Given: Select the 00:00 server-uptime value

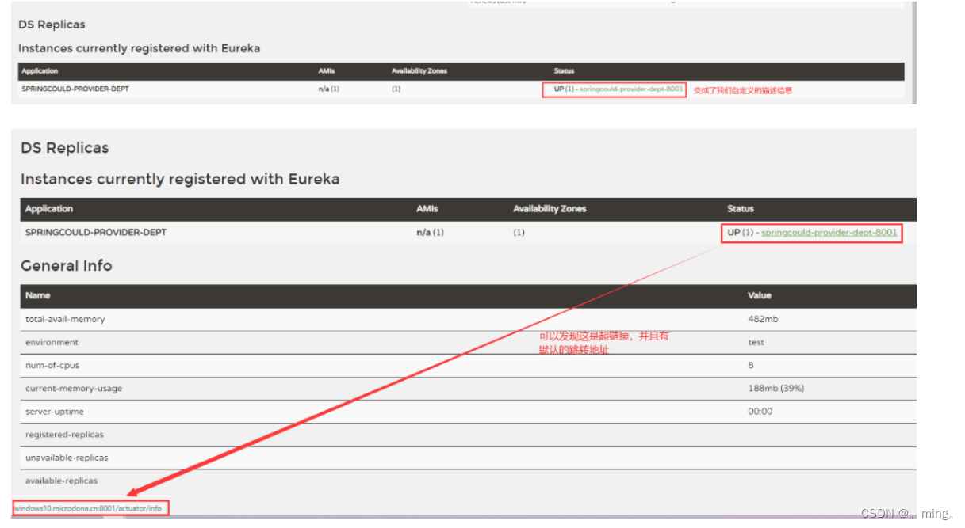Looking at the screenshot, I should 760,412.
